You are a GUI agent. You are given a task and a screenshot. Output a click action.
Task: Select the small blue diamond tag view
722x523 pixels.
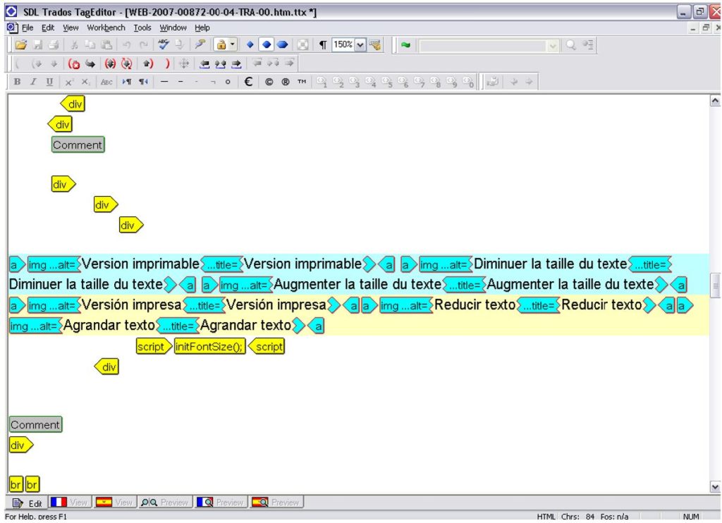coord(250,44)
